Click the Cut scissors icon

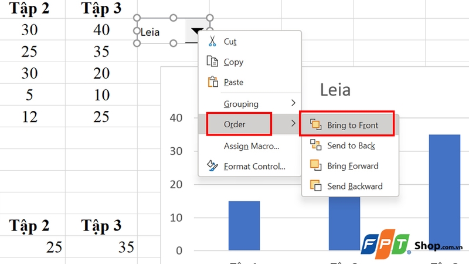coord(212,41)
